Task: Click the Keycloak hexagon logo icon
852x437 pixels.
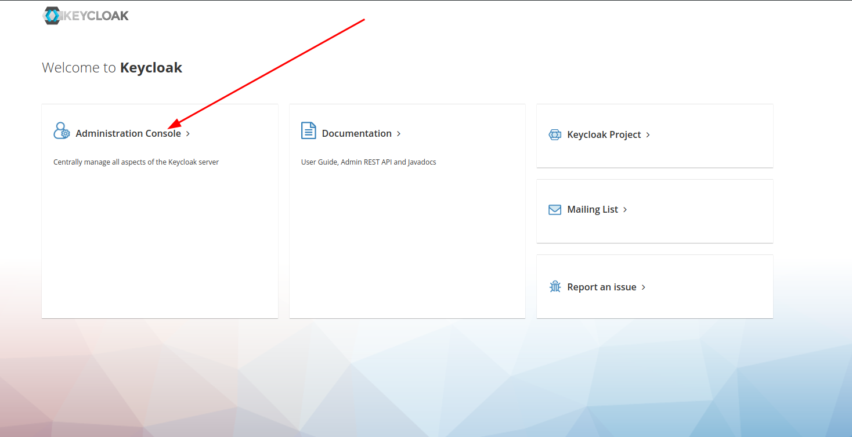Action: pos(51,16)
